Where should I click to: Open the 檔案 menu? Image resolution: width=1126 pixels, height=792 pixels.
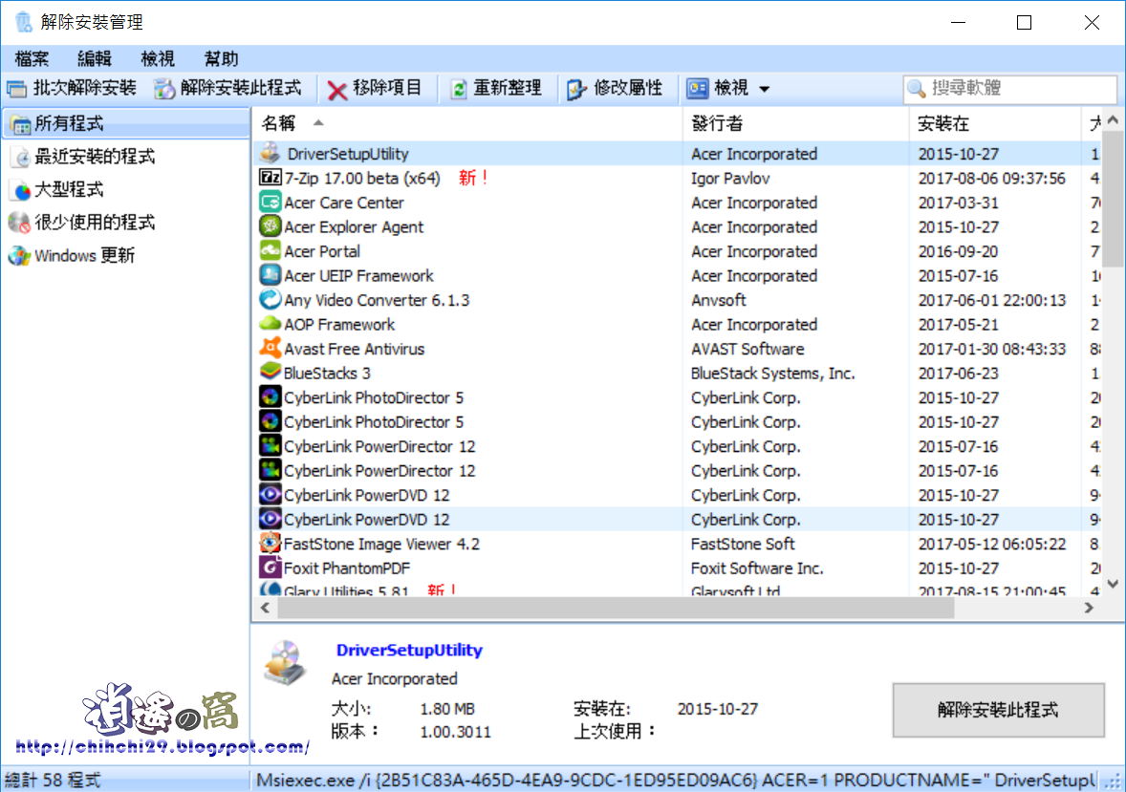(32, 59)
